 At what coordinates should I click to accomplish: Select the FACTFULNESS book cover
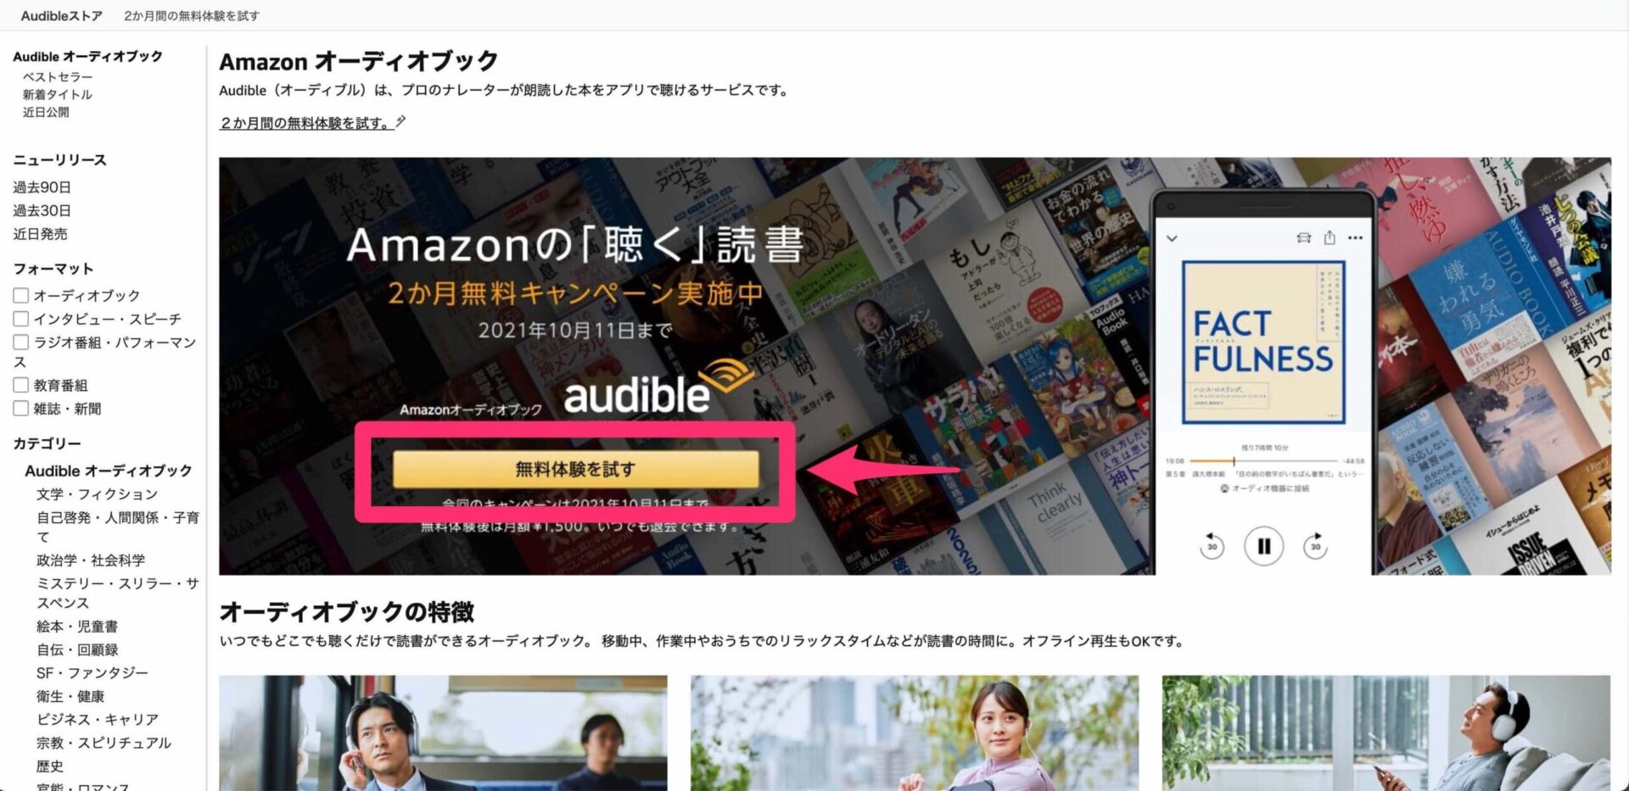click(x=1263, y=343)
